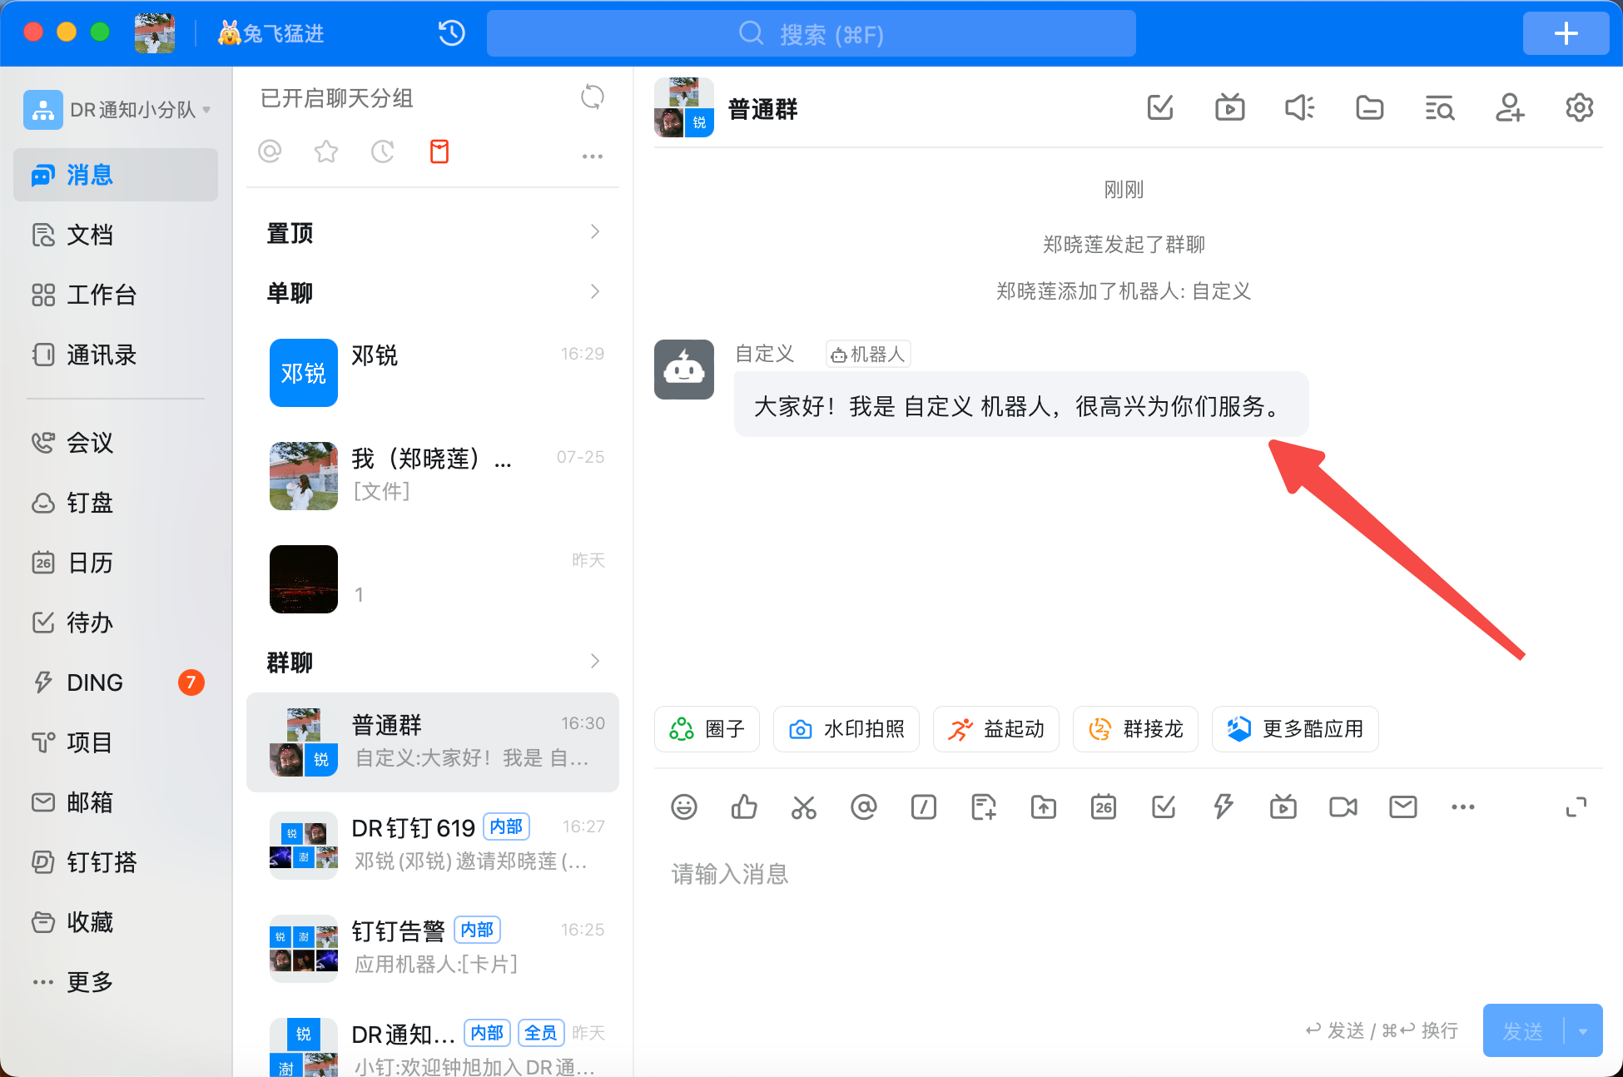The height and width of the screenshot is (1077, 1623).
Task: Open 待办 in the sidebar
Action: tap(116, 623)
